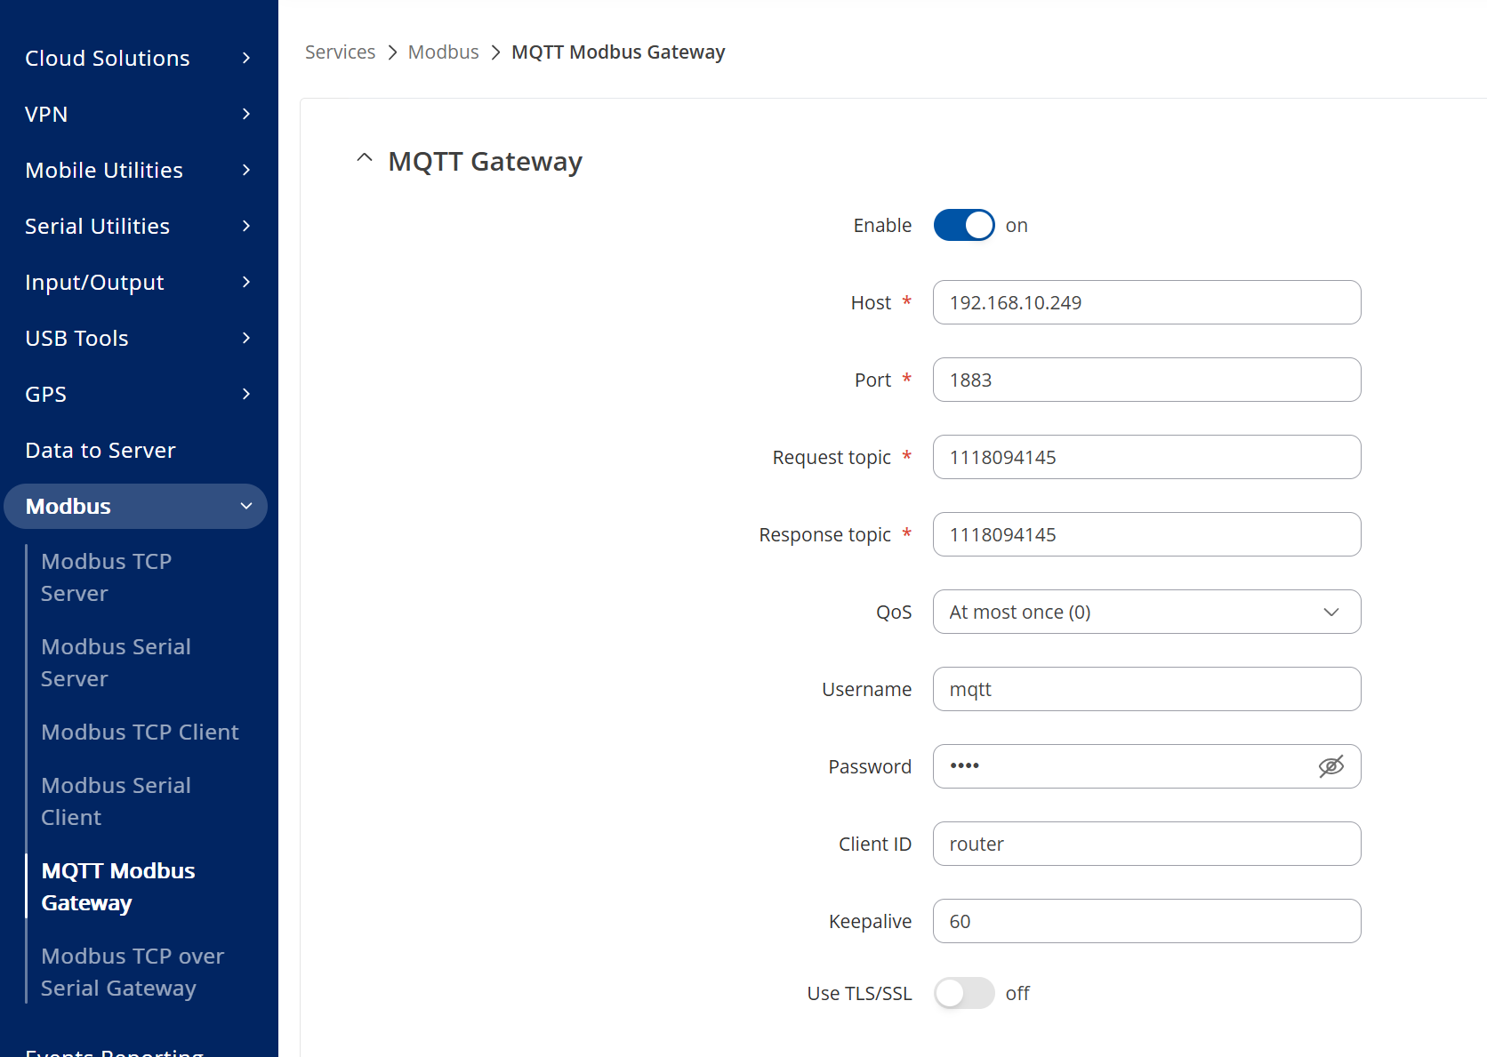Expand the Mobile Utilities menu

pyautogui.click(x=139, y=170)
